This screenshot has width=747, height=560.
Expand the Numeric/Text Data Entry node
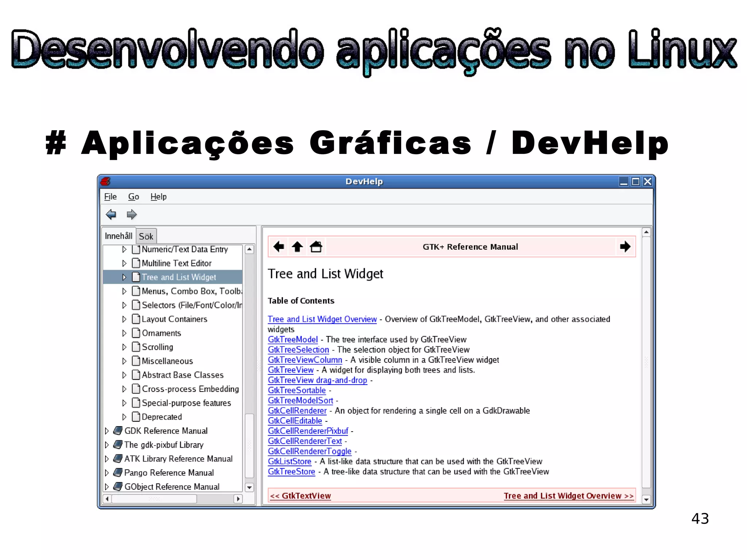(x=124, y=249)
